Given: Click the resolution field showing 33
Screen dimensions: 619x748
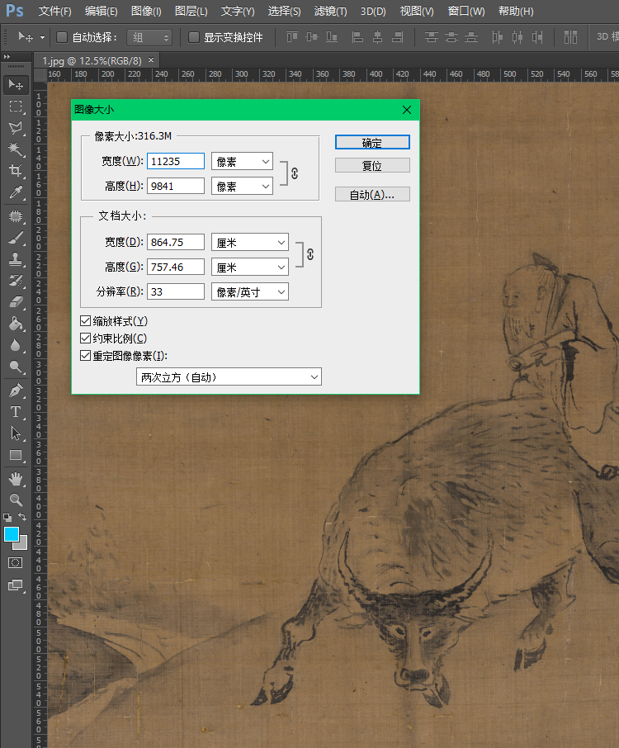Looking at the screenshot, I should point(176,292).
